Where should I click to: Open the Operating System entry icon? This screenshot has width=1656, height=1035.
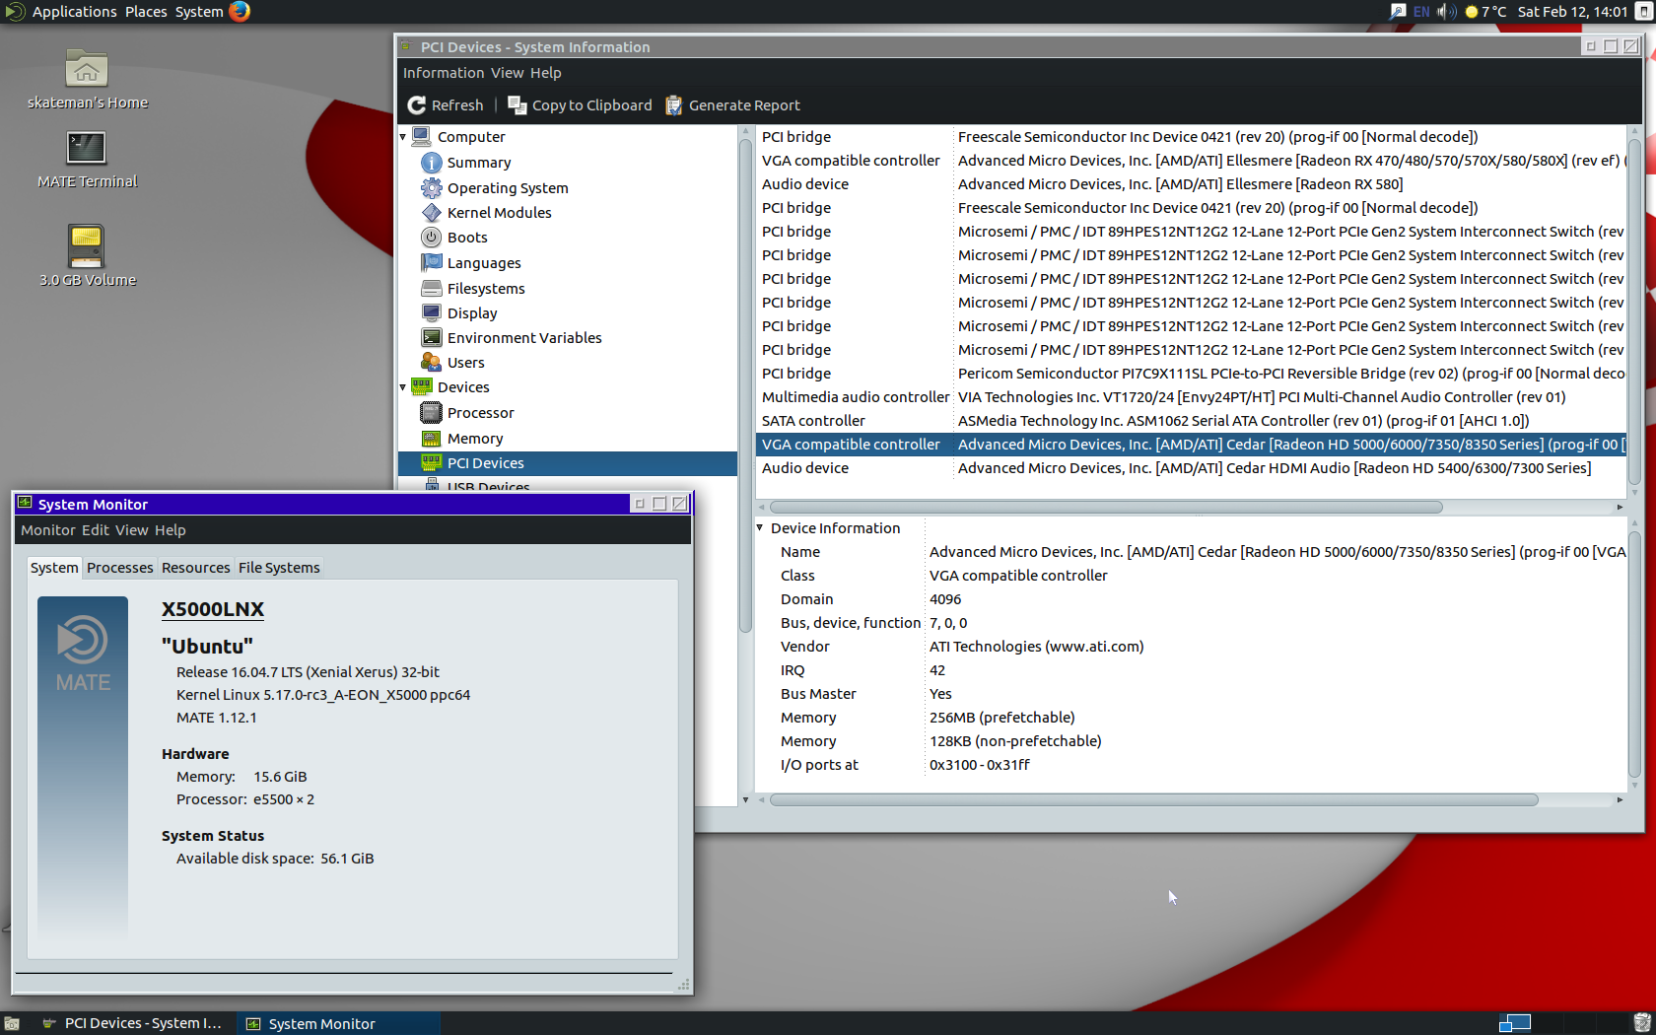coord(431,187)
